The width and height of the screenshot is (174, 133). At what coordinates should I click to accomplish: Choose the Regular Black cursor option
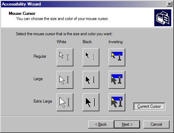tap(91, 57)
